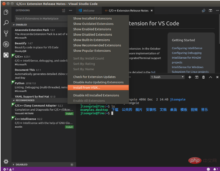Screen dimensions: 220x171
Task: Select the YAML Support by Red Hat entry
Action: (40, 96)
